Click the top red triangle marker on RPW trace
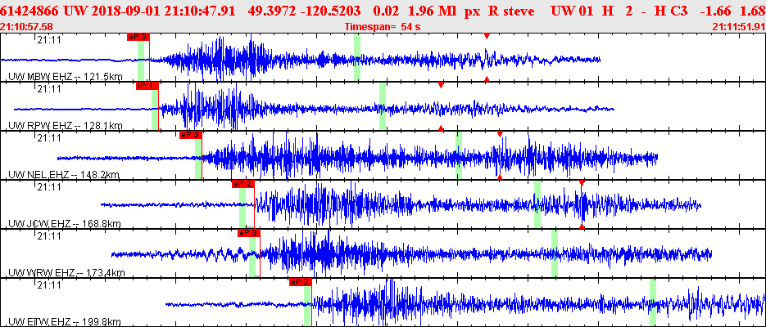This screenshot has height=327, width=766. (441, 85)
